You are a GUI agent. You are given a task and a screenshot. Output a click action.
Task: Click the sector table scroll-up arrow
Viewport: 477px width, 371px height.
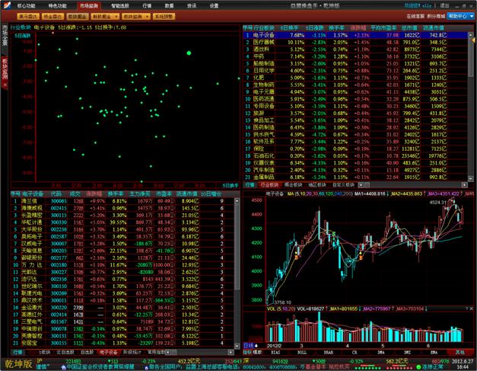point(471,34)
